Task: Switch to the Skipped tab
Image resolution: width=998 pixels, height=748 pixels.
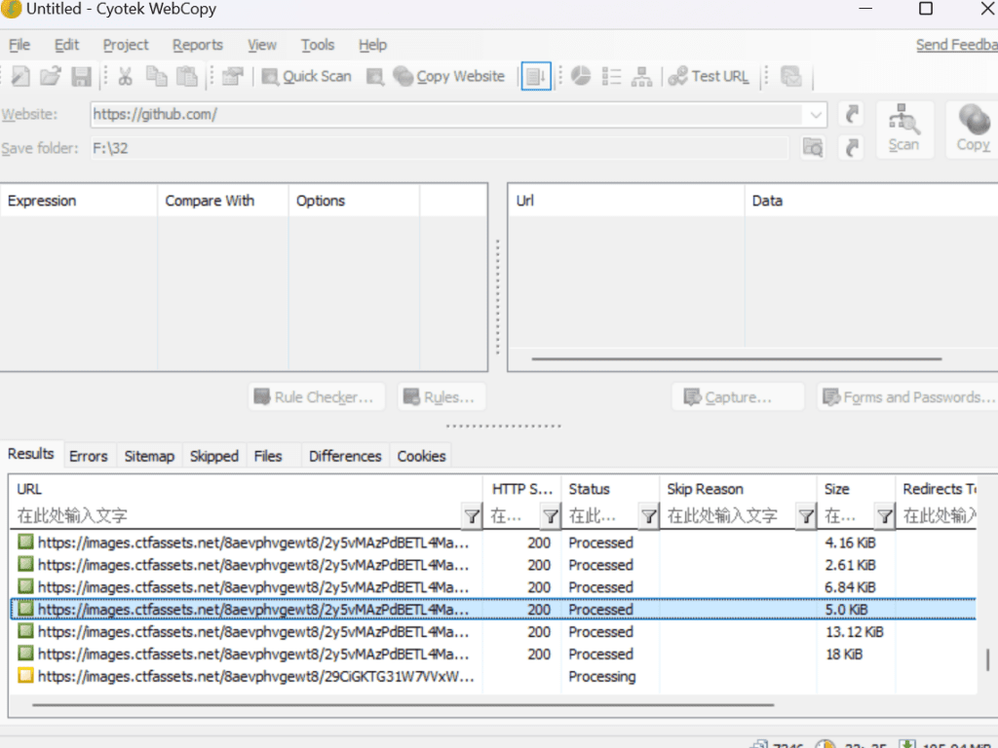Action: coord(213,456)
